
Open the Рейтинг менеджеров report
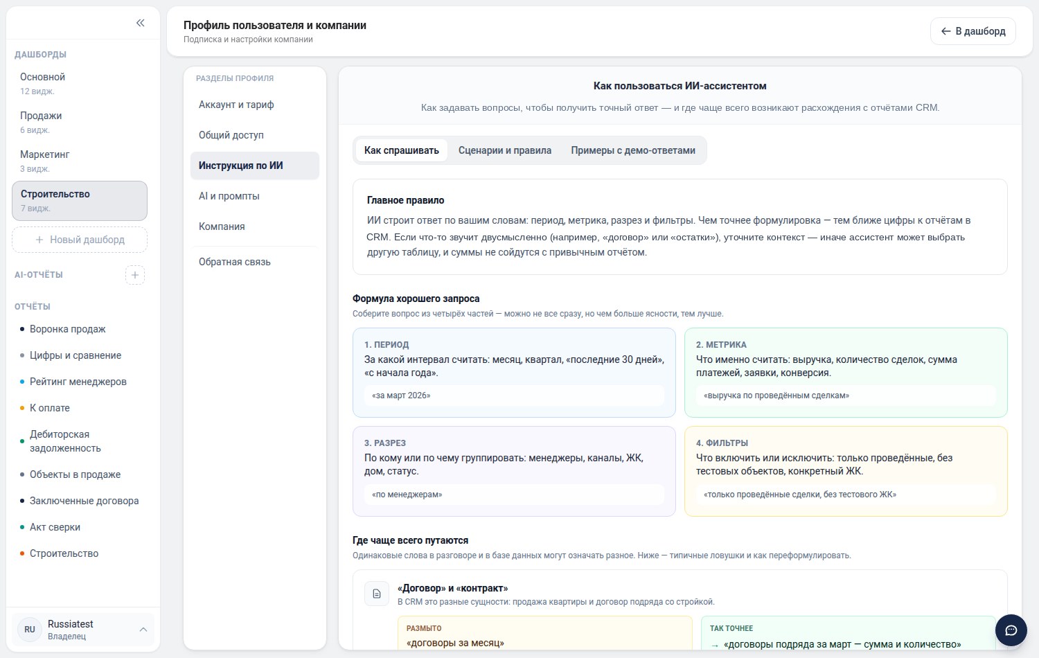tap(80, 382)
